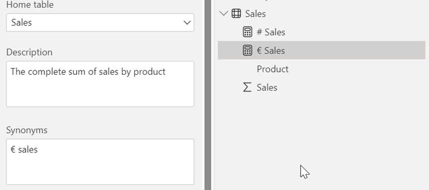Click the sigma icon next to Sales column
Viewport: 429px width, 190px height.
(247, 87)
